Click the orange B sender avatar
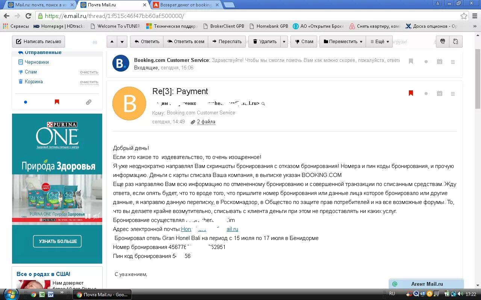Screen dimensions: 481x300 (129, 103)
